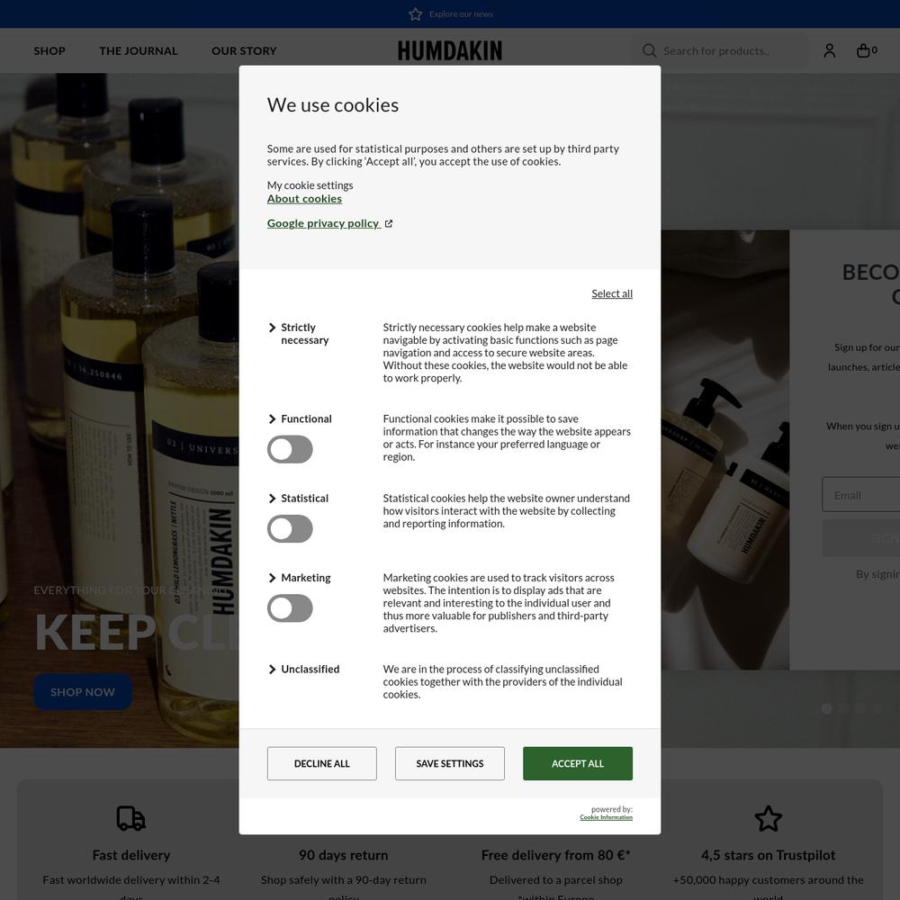
Task: Open the user account icon
Action: pos(830,50)
